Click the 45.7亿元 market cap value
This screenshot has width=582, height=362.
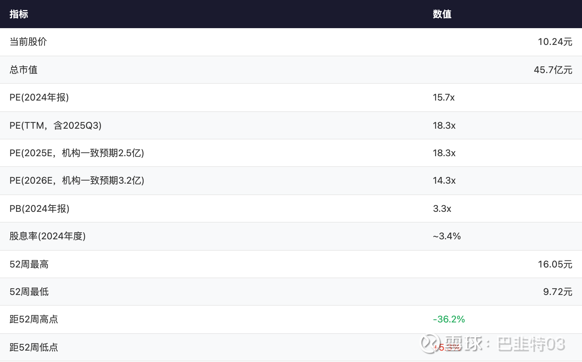pyautogui.click(x=553, y=70)
